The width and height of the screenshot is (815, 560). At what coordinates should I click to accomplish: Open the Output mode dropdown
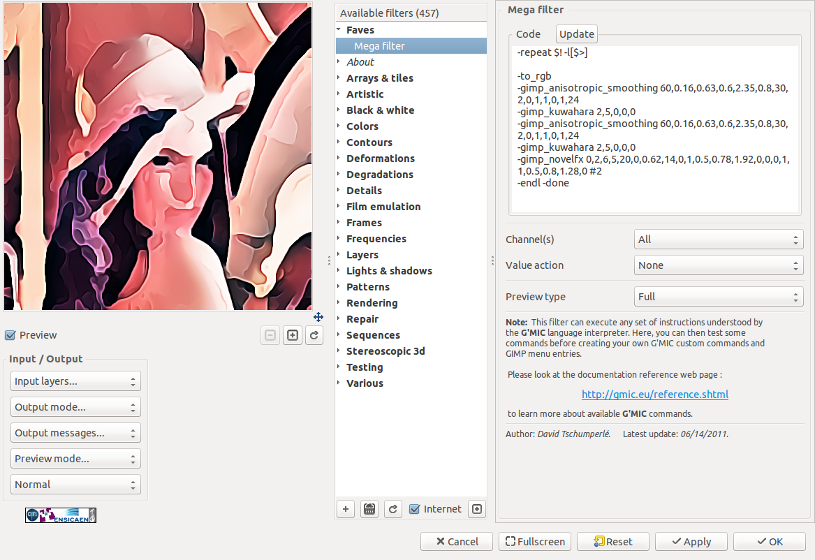click(x=75, y=407)
